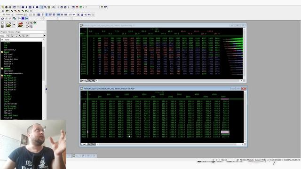Viewport: 301px width, 169px height.
Task: Select MAF - MAP Switch map
Action: (11, 115)
